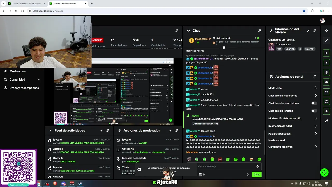
Task: Toggle the moderator actions document icon in sidebar
Action: point(326,72)
